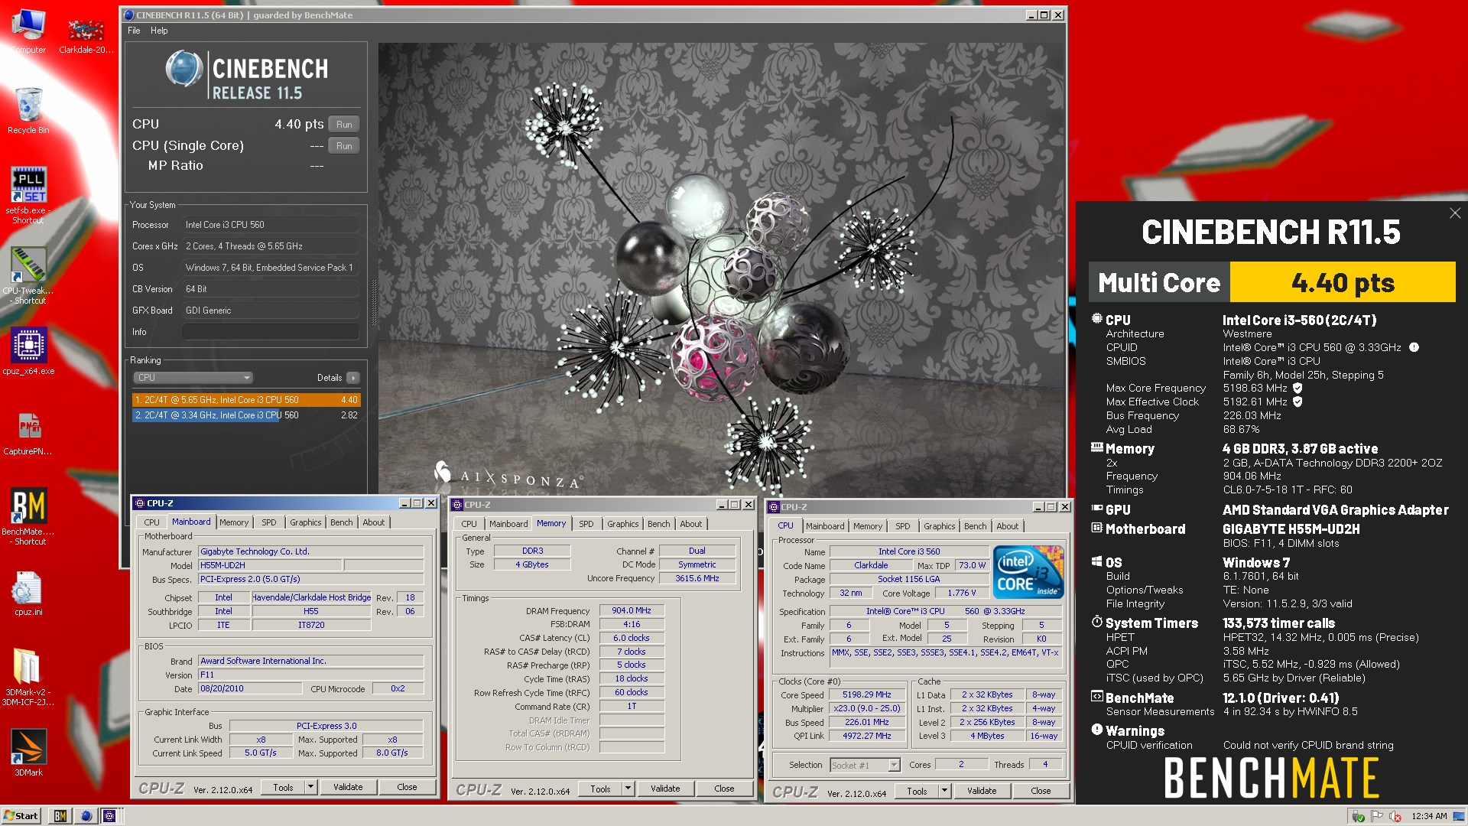
Task: Click Validate in Mainboard CPU-Z window
Action: tap(348, 787)
